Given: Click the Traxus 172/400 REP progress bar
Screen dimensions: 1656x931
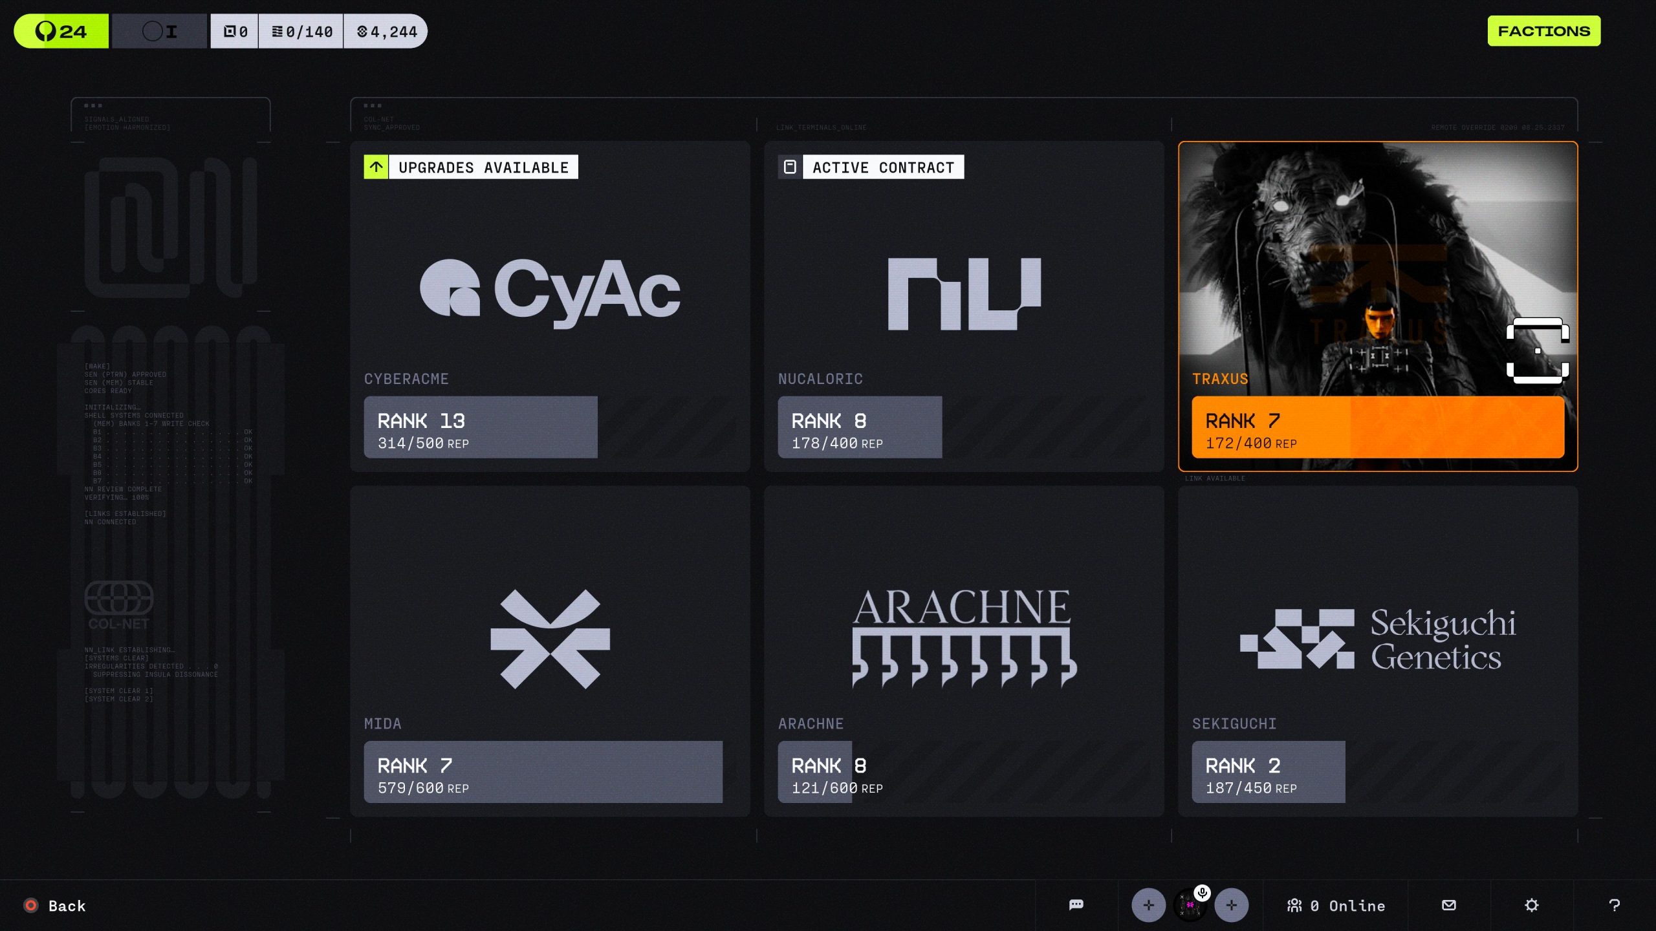Looking at the screenshot, I should coord(1377,429).
